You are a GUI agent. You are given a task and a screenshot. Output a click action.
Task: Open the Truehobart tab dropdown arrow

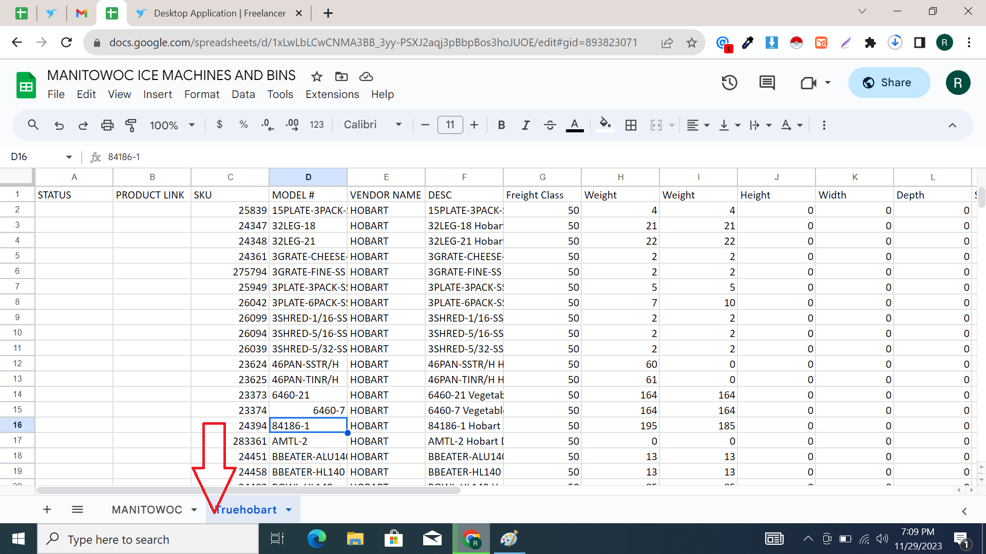point(289,510)
